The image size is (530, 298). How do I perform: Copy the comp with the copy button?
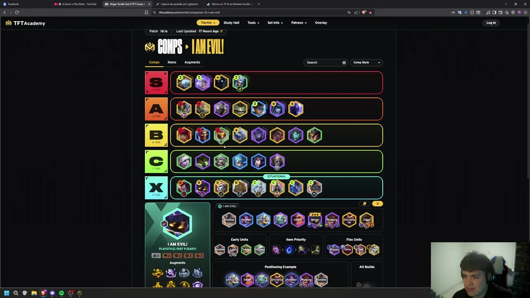click(x=364, y=204)
